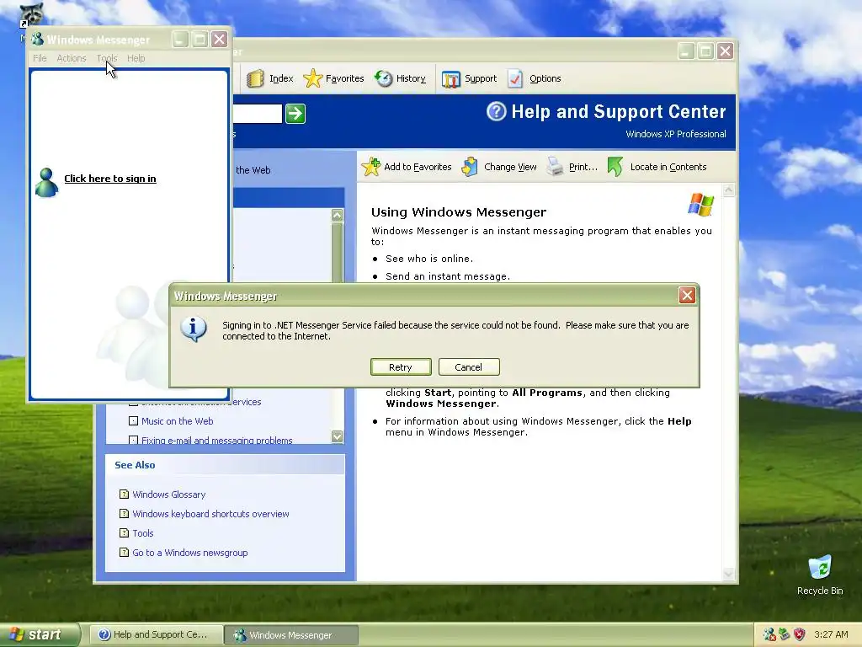
Task: Click the Change View label
Action: point(510,167)
